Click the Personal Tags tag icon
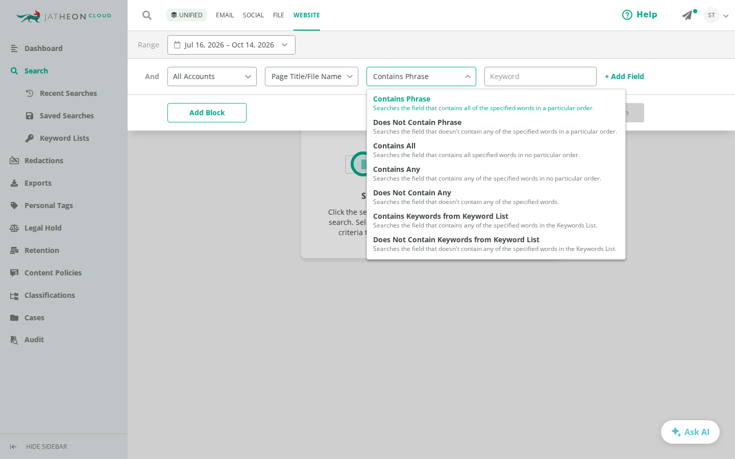735x459 pixels. [x=14, y=206]
